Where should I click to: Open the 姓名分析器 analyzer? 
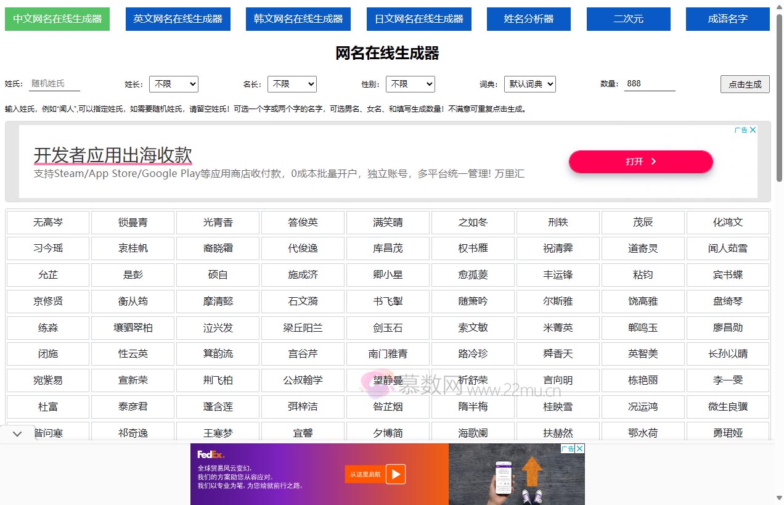(528, 18)
